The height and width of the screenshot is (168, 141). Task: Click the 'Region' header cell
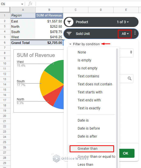coord(23,15)
